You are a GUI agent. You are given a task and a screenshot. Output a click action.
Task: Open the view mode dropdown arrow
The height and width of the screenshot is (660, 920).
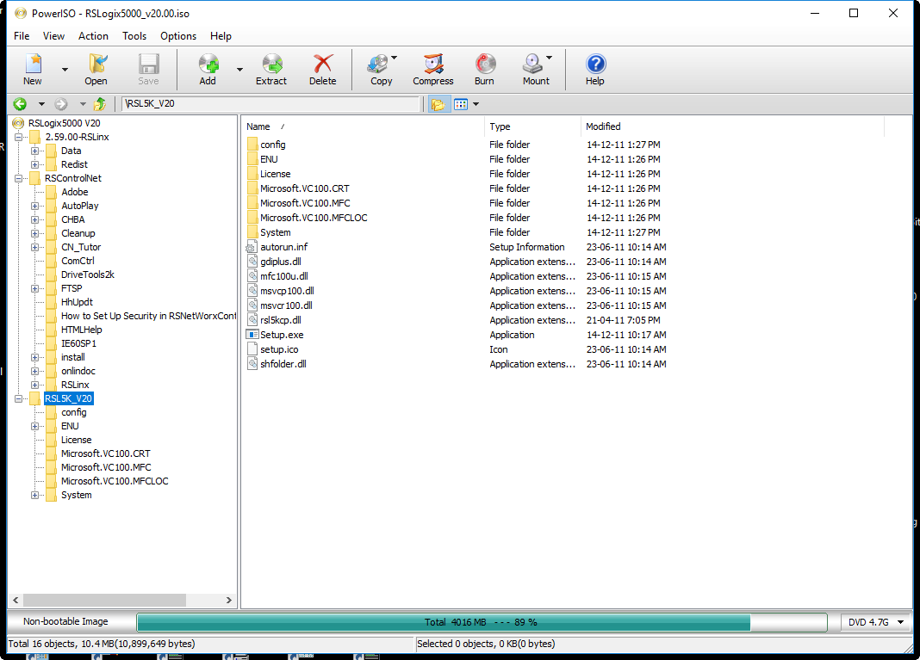pyautogui.click(x=476, y=104)
